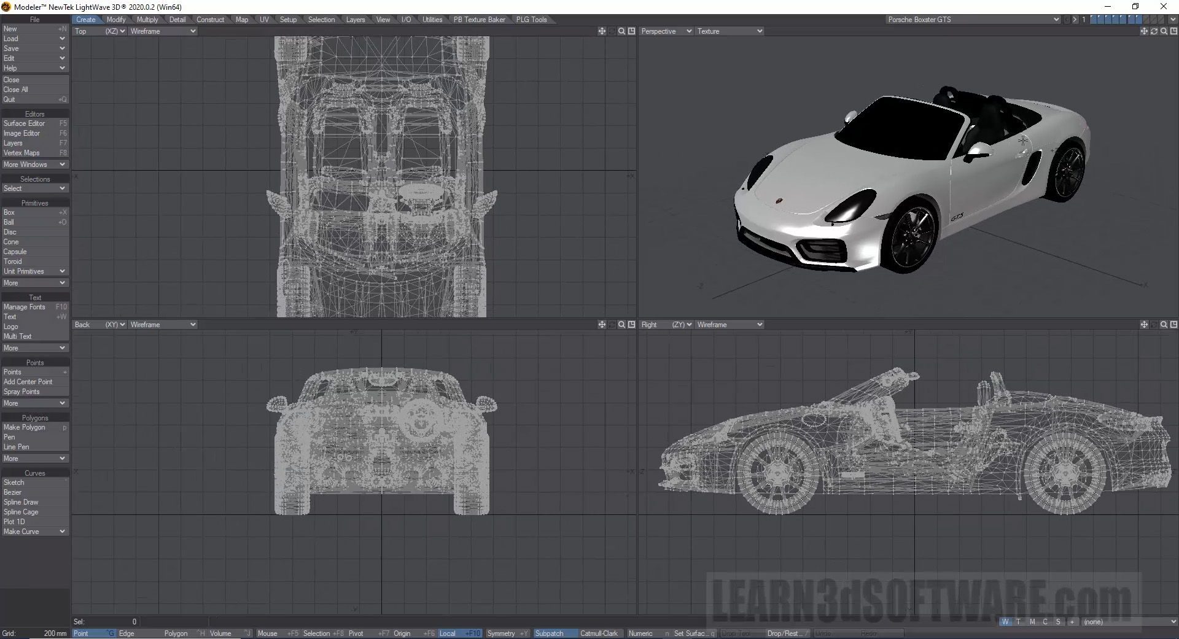Click the pan icon in Back viewport
The width and height of the screenshot is (1179, 639).
(602, 325)
